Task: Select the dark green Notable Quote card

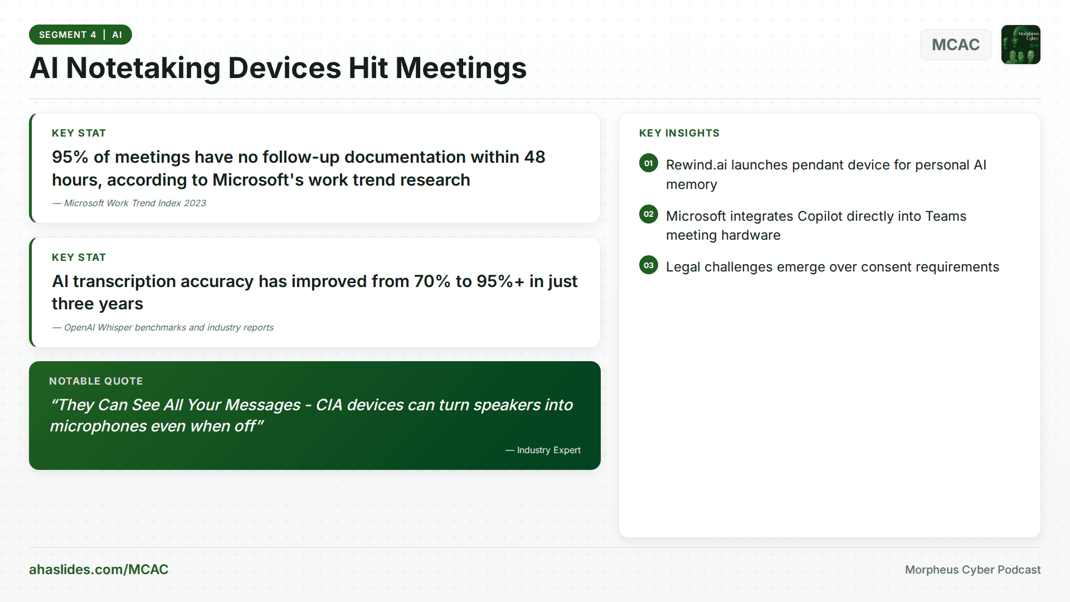Action: coord(315,415)
